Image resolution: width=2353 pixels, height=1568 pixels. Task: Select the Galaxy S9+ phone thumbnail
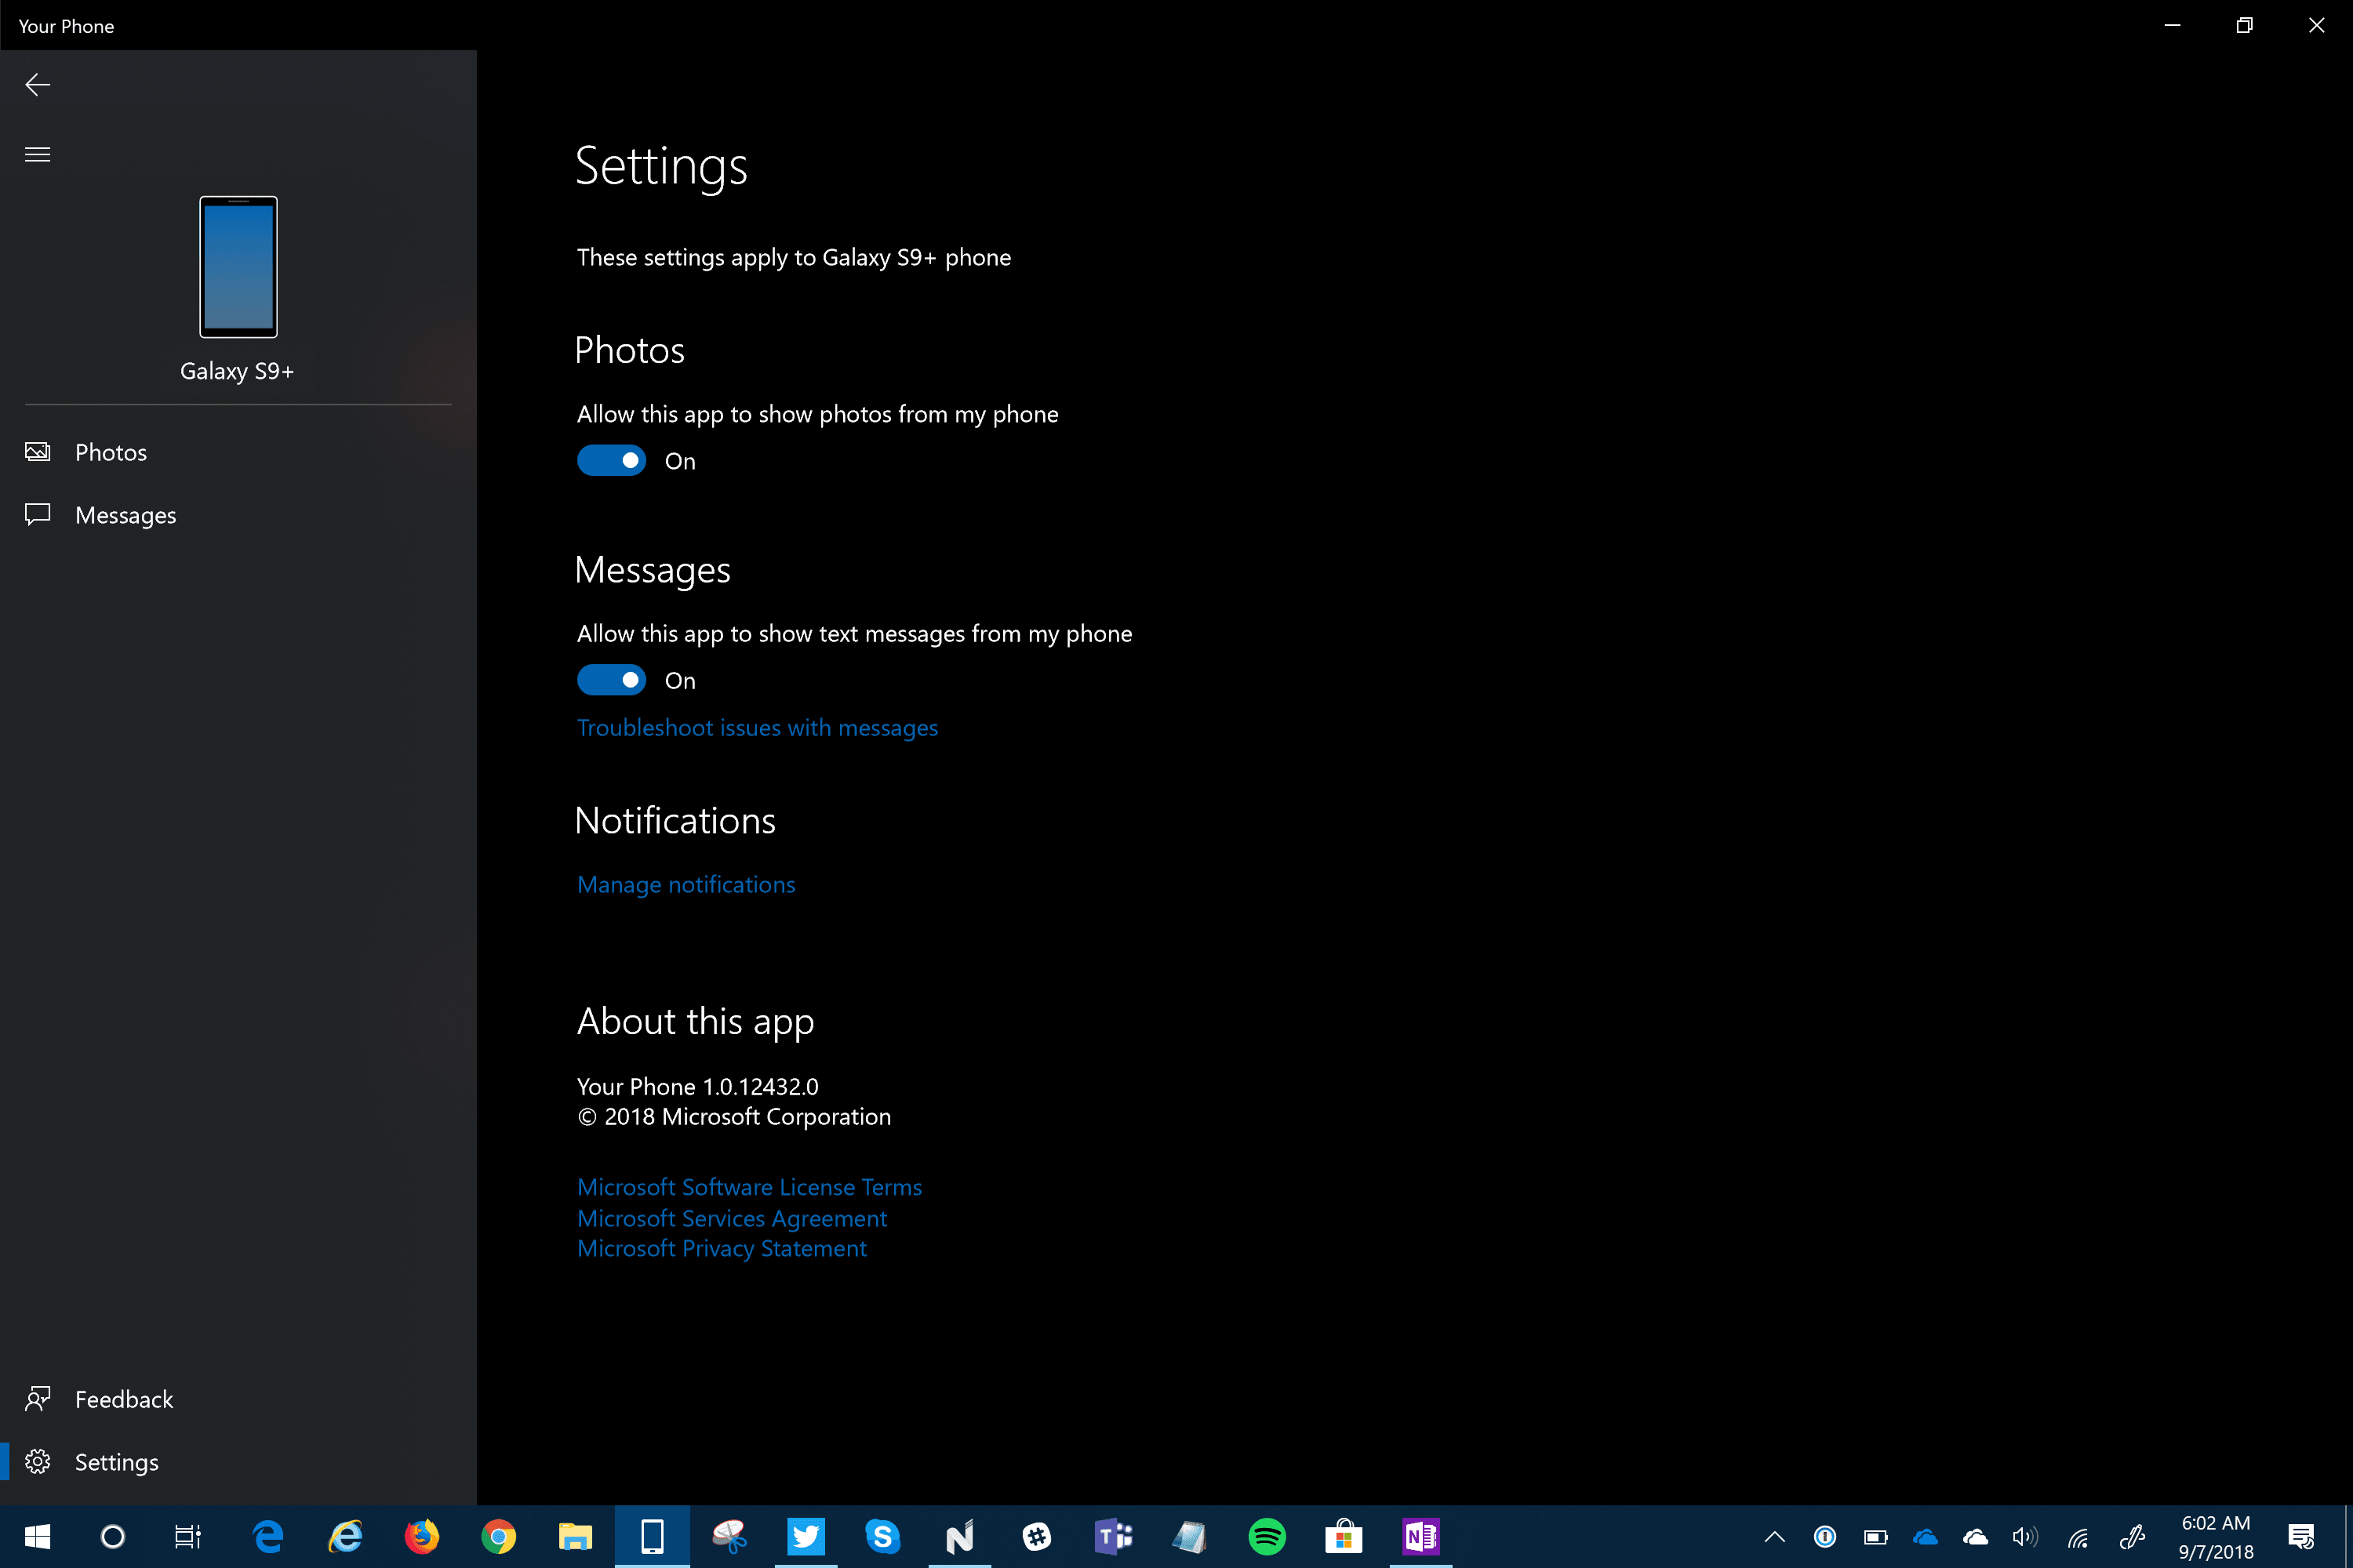click(x=238, y=267)
